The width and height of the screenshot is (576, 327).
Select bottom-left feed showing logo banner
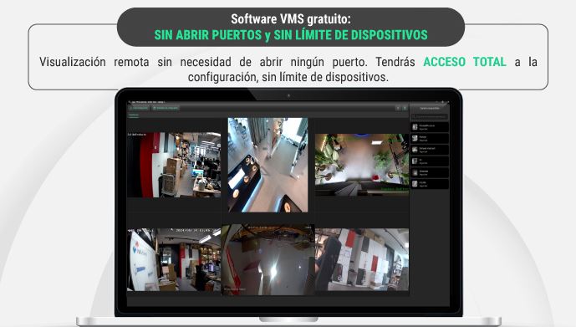[174, 260]
